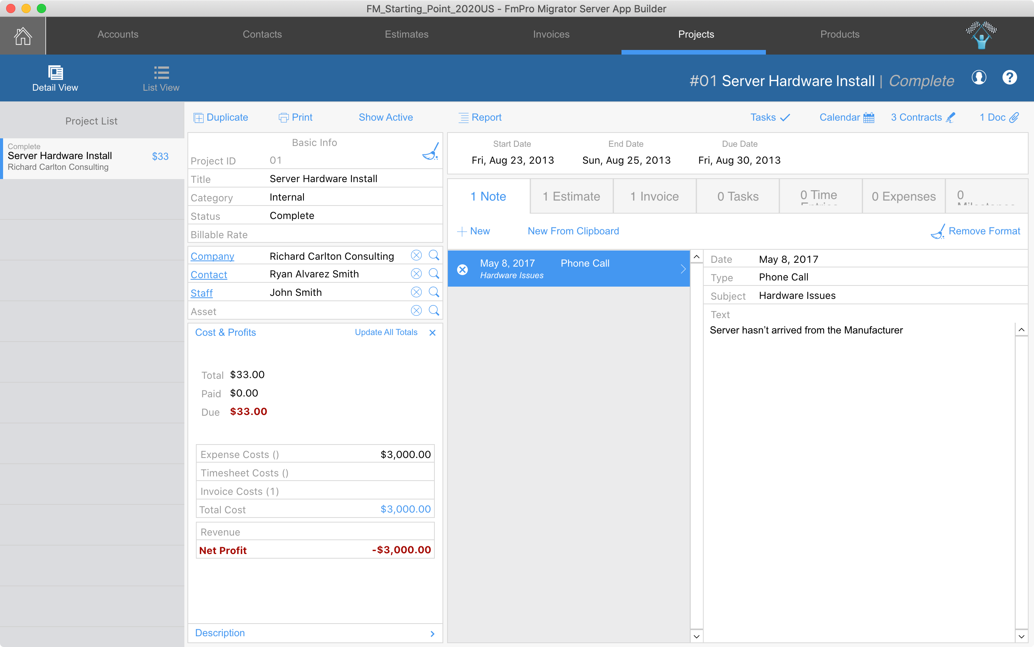Open the Invoices navigation tab
Viewport: 1034px width, 647px height.
pyautogui.click(x=551, y=34)
